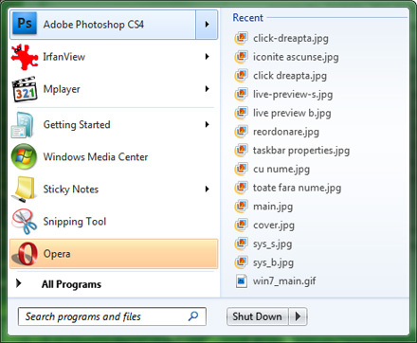Viewport: 417px width, 343px height.
Task: Click the Getting Started icon
Action: tap(23, 125)
